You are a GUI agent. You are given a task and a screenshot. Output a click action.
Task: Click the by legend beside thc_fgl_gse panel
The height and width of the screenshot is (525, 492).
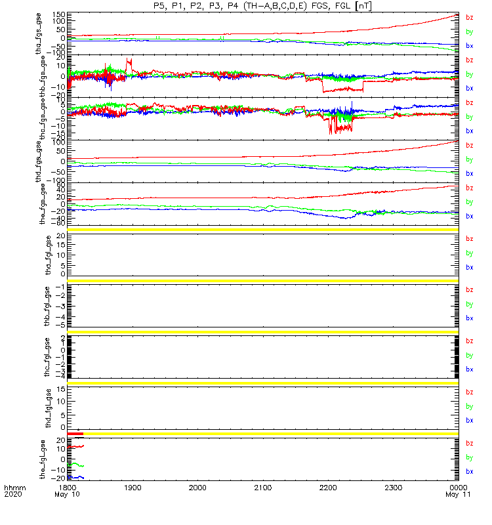pos(470,355)
